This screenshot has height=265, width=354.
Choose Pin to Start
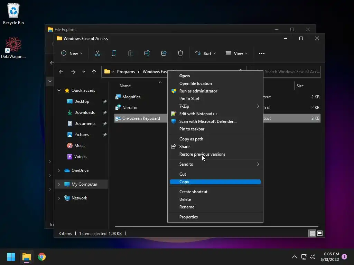[215, 98]
